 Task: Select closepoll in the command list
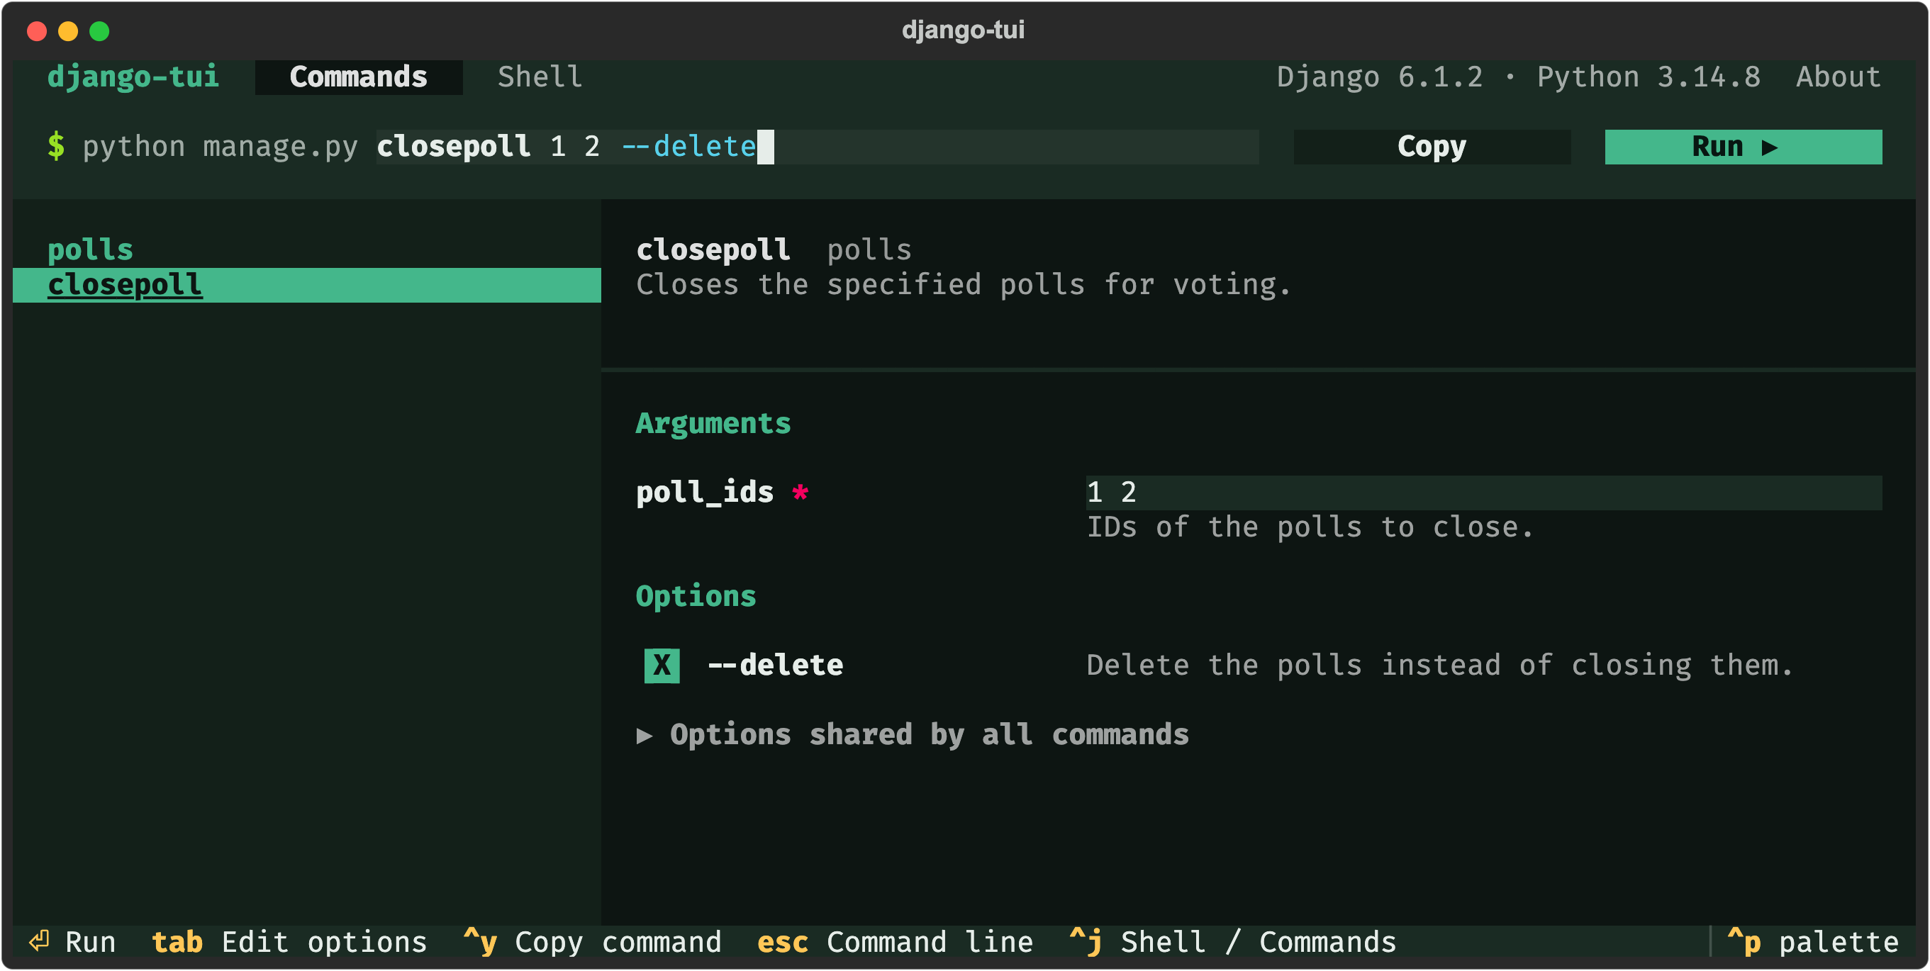coord(306,285)
